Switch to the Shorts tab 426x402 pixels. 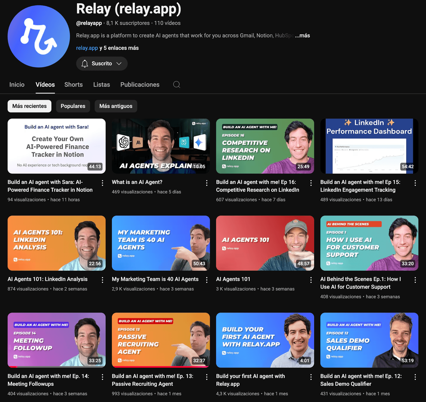pyautogui.click(x=73, y=85)
